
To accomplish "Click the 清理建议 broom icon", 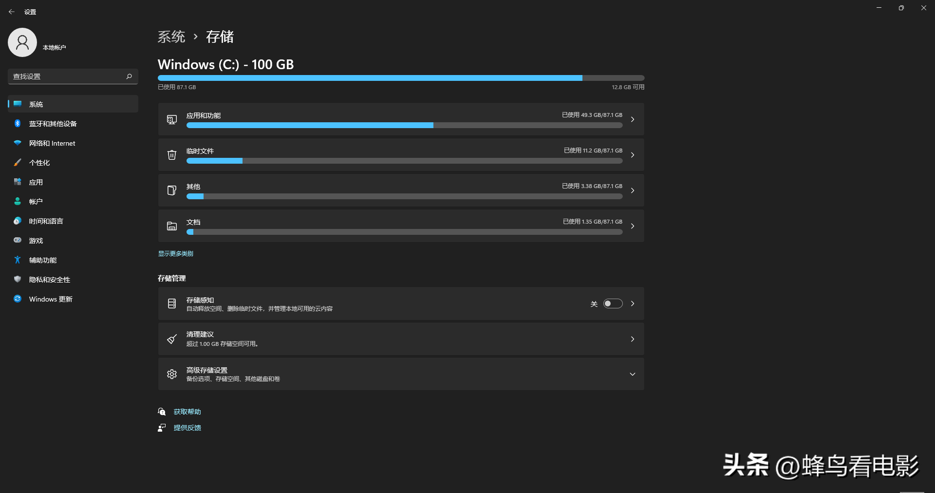I will pos(172,339).
